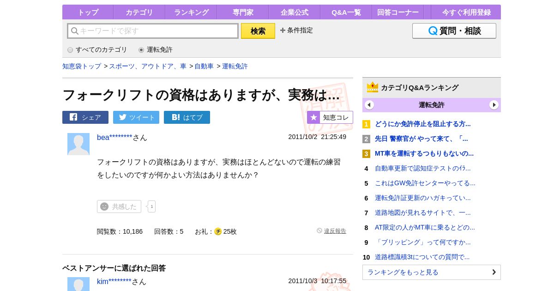
Task: Click the text 閲覧数:10,186
Action: click(x=120, y=231)
